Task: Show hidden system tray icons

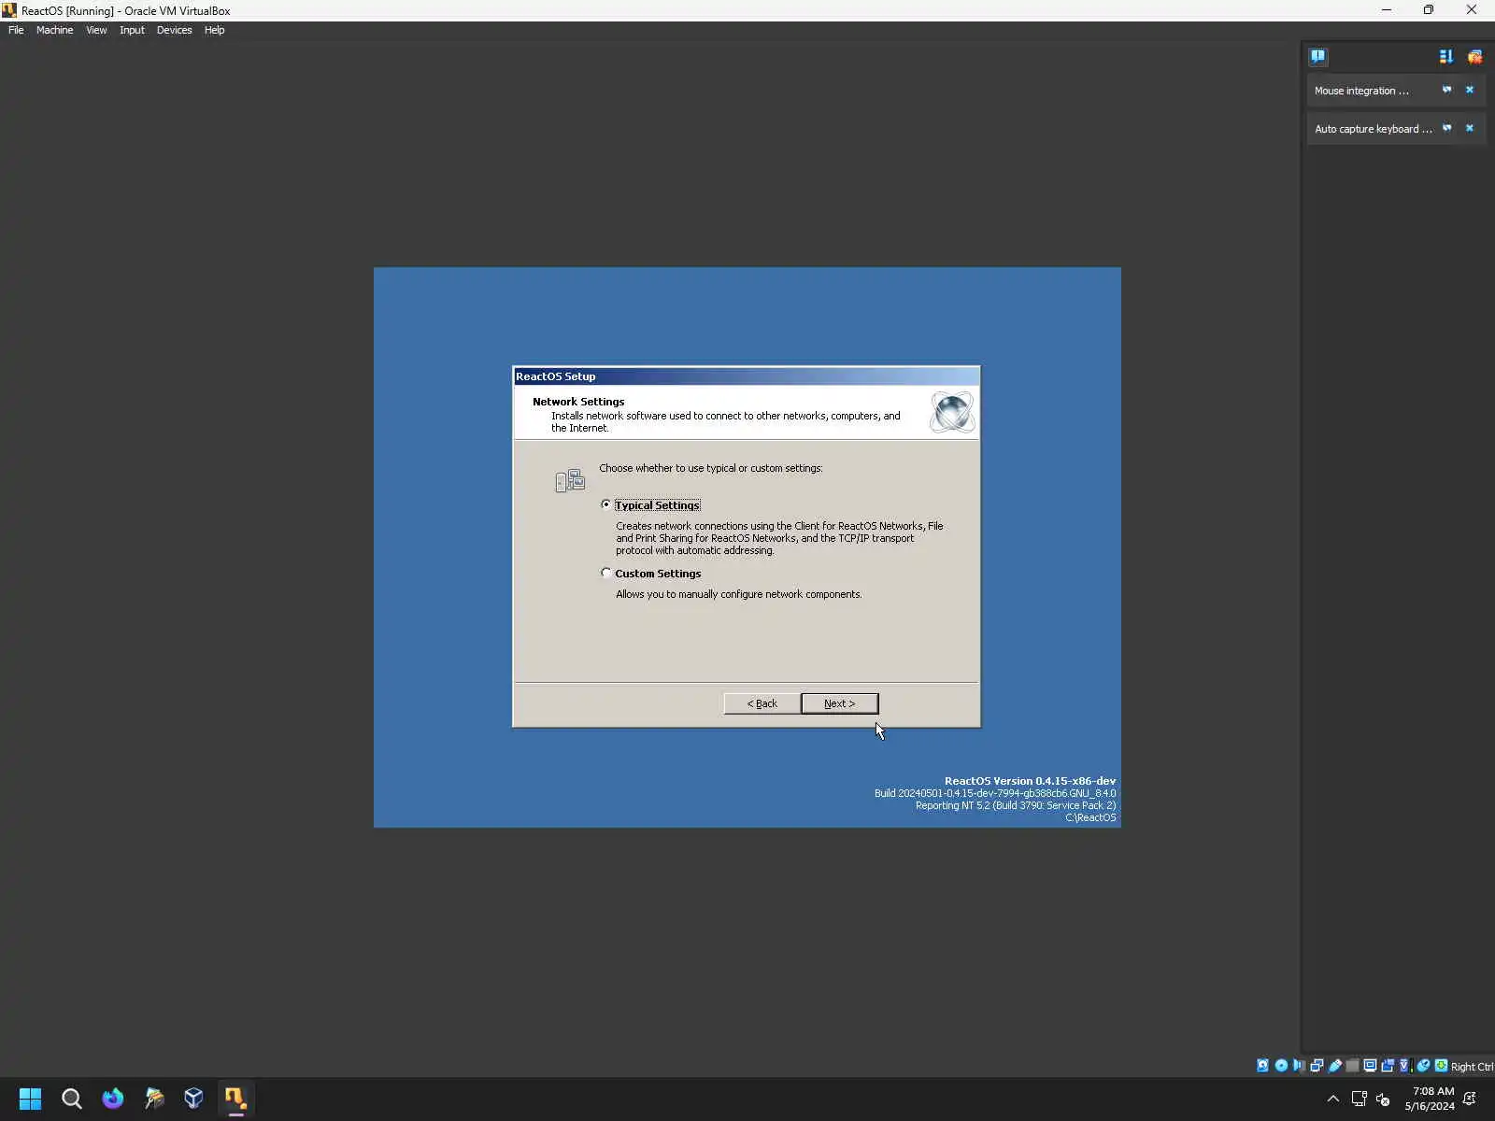Action: point(1333,1099)
